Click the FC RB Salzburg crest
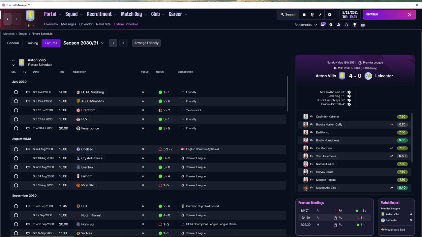422x237 pixels. (x=78, y=92)
